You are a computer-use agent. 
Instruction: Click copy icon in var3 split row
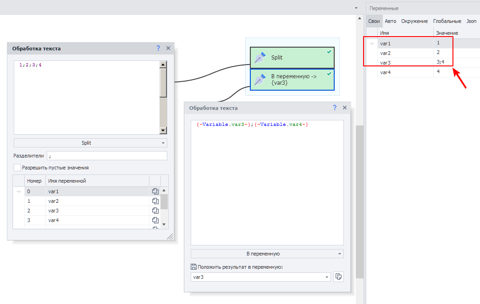click(x=155, y=211)
